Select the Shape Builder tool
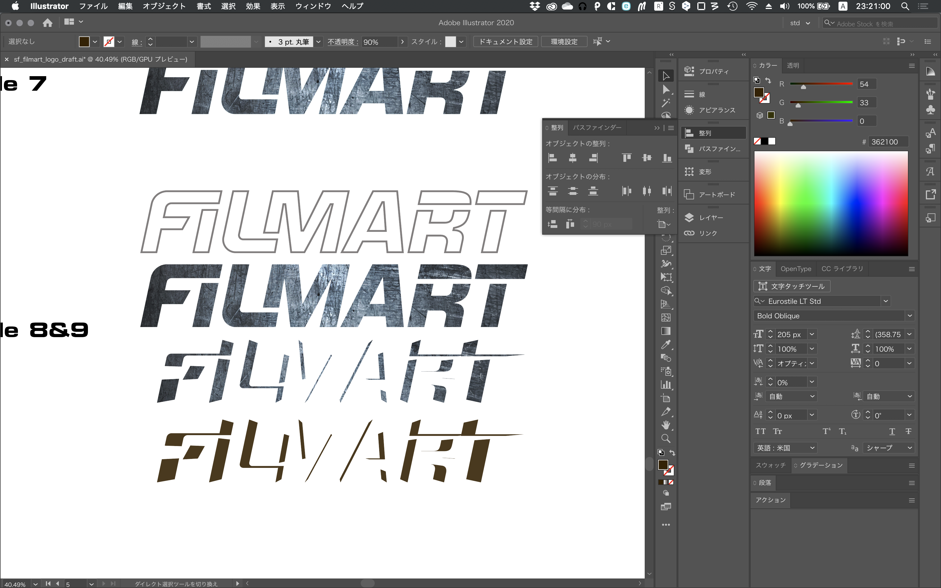Viewport: 941px width, 588px height. click(x=666, y=291)
